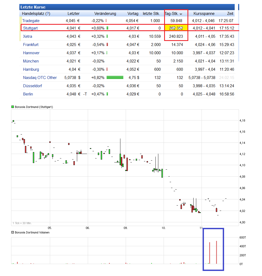
Task: Select the Xetra trading venue
Action: pos(28,36)
